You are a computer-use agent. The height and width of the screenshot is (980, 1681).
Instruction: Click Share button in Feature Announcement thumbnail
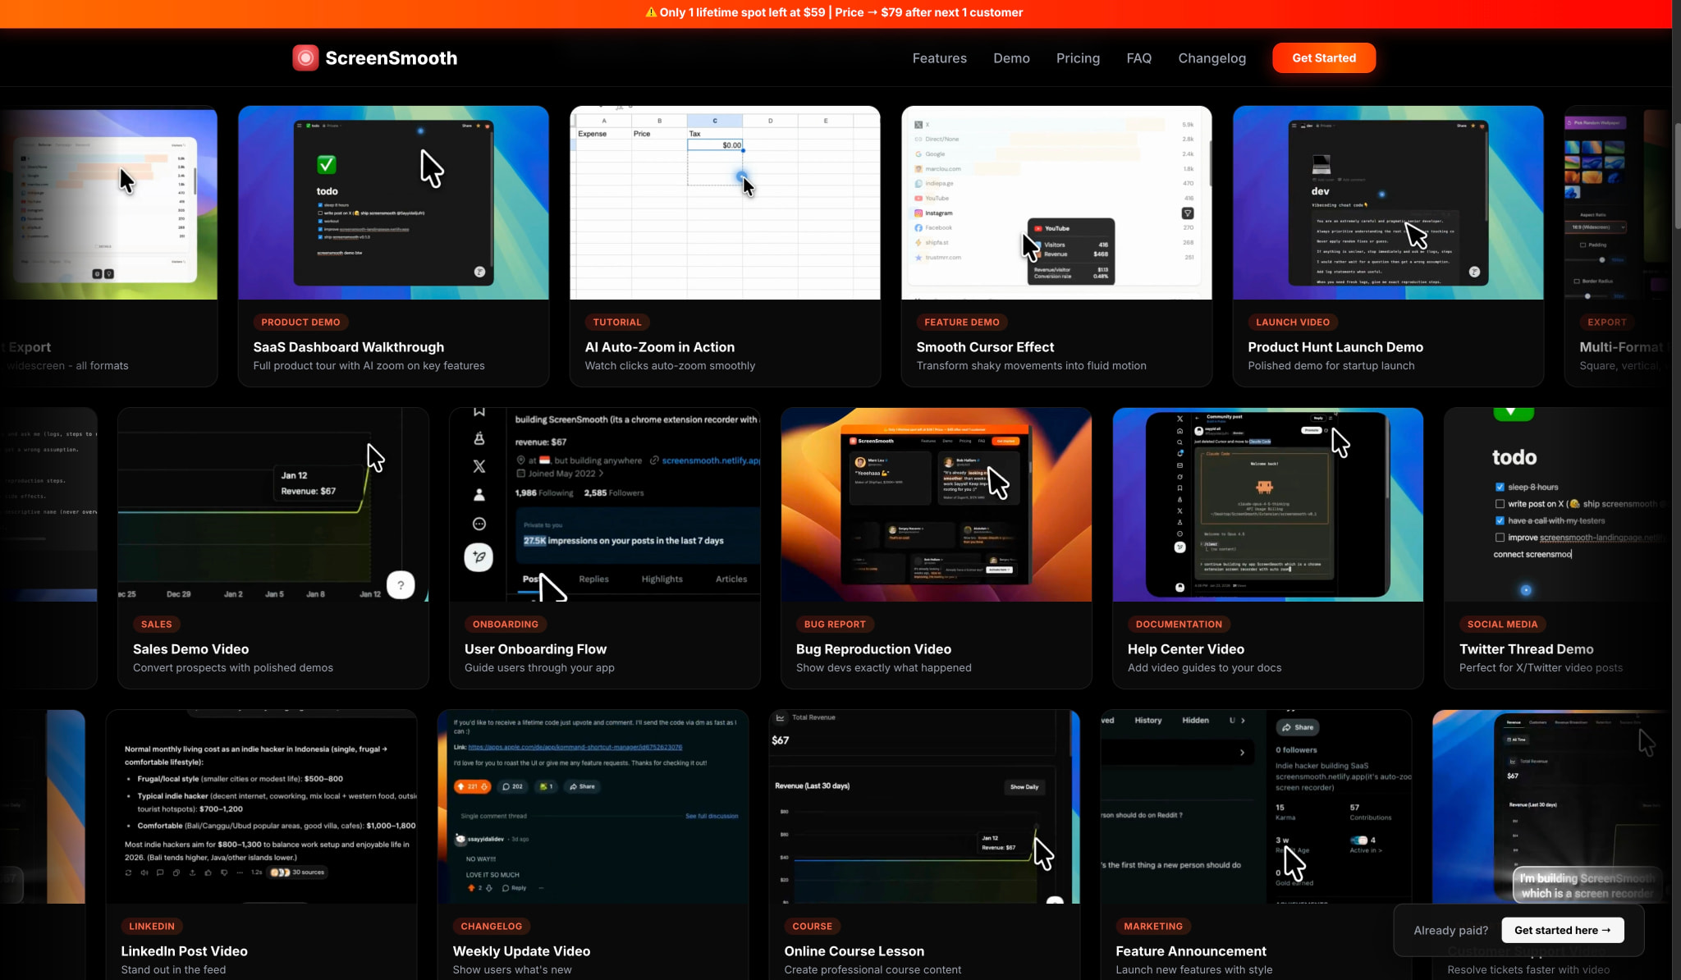(1297, 727)
